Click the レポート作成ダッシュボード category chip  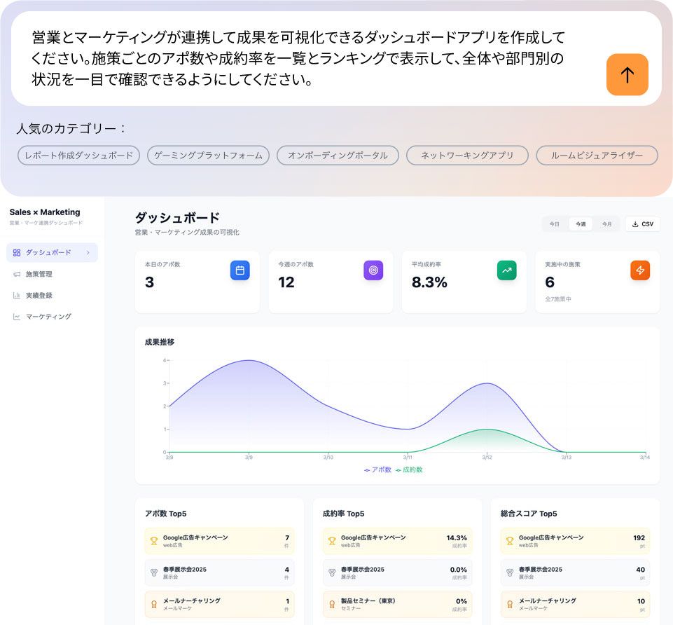click(78, 156)
